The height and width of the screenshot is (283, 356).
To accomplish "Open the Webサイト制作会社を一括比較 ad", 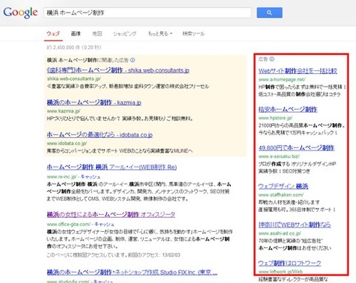I will tap(297, 71).
